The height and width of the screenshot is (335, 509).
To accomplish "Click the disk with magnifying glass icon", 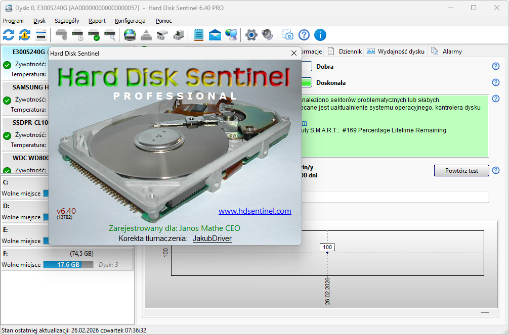I will [x=110, y=35].
